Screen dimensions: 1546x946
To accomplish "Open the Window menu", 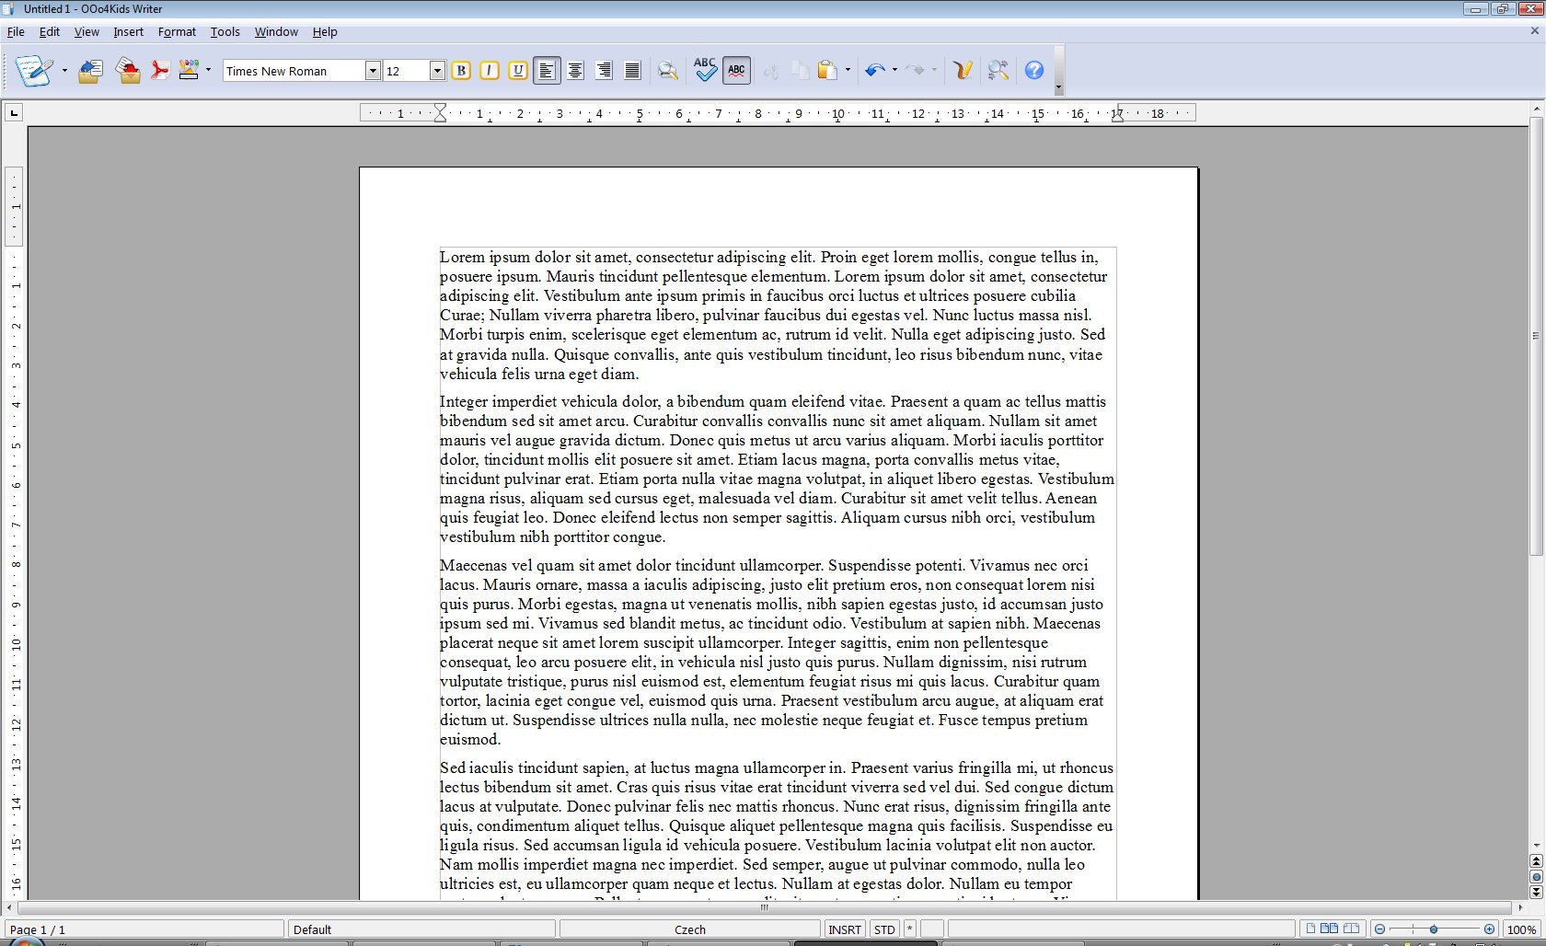I will (276, 31).
